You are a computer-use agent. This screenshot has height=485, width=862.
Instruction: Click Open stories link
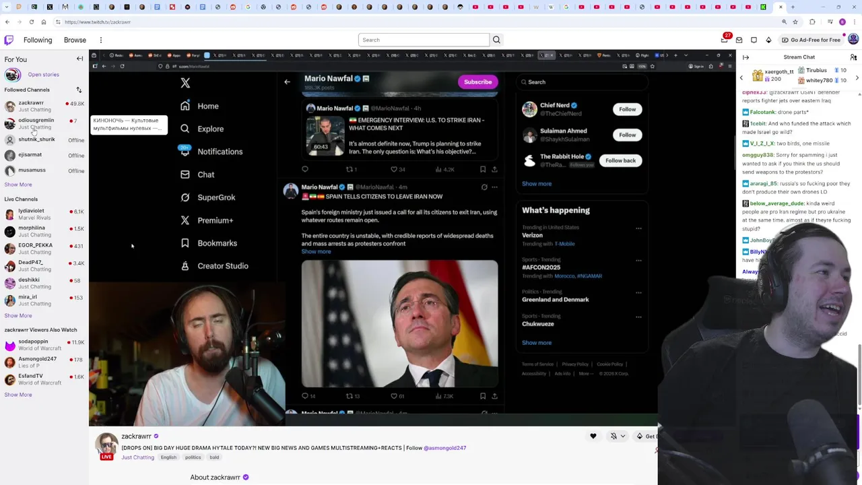(43, 75)
